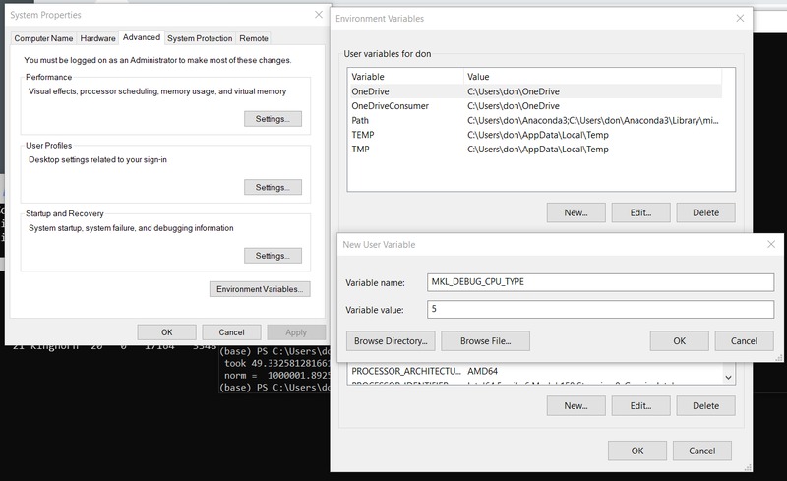Click the Environment Variables... button

(x=260, y=289)
